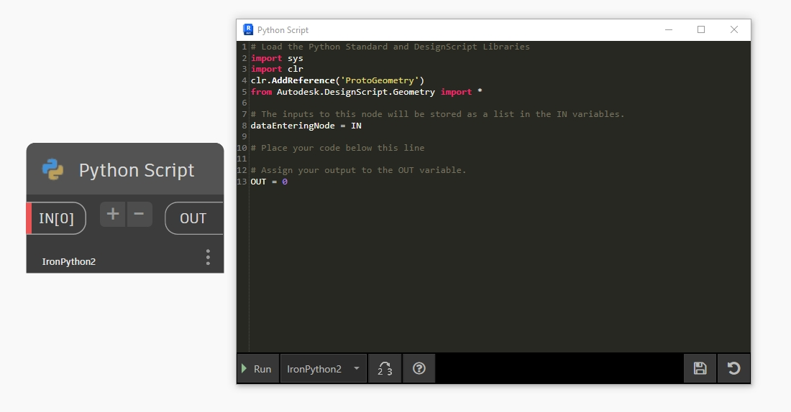Click the '# Assign your output' comment

point(358,170)
